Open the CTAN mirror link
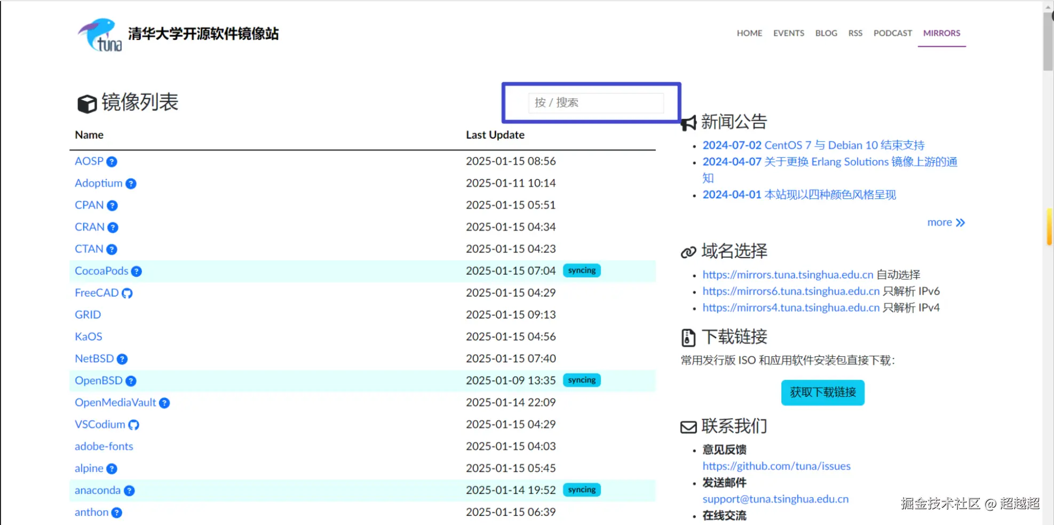Screen dimensions: 1054x525 [89, 249]
